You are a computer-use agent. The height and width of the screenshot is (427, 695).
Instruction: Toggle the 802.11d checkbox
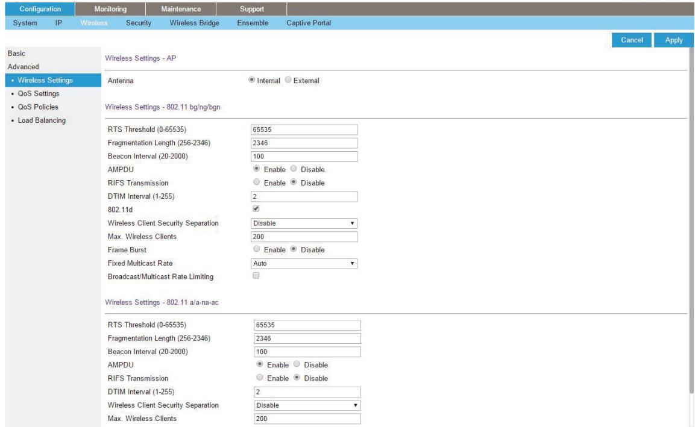pyautogui.click(x=256, y=208)
